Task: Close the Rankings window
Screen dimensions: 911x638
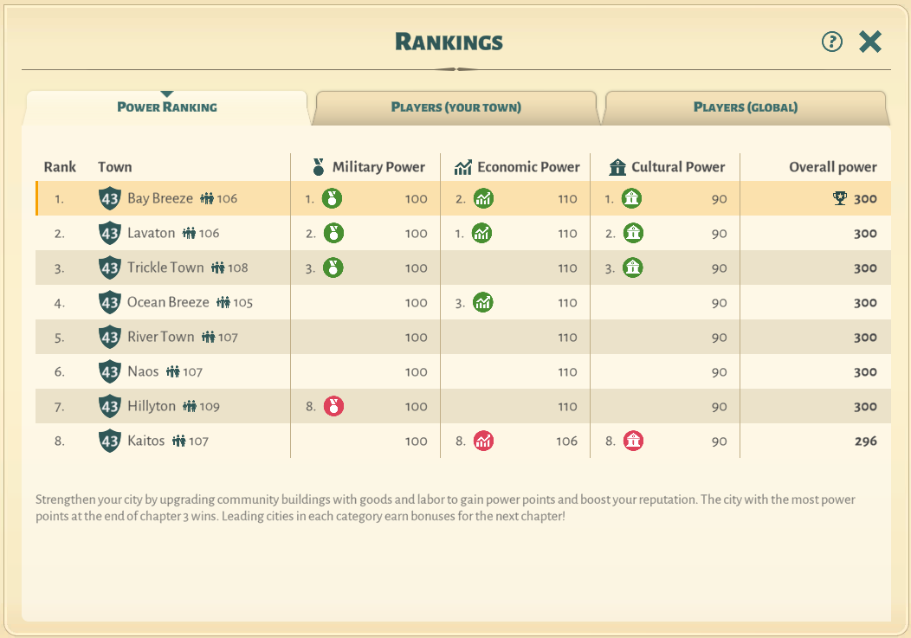Action: 870,42
